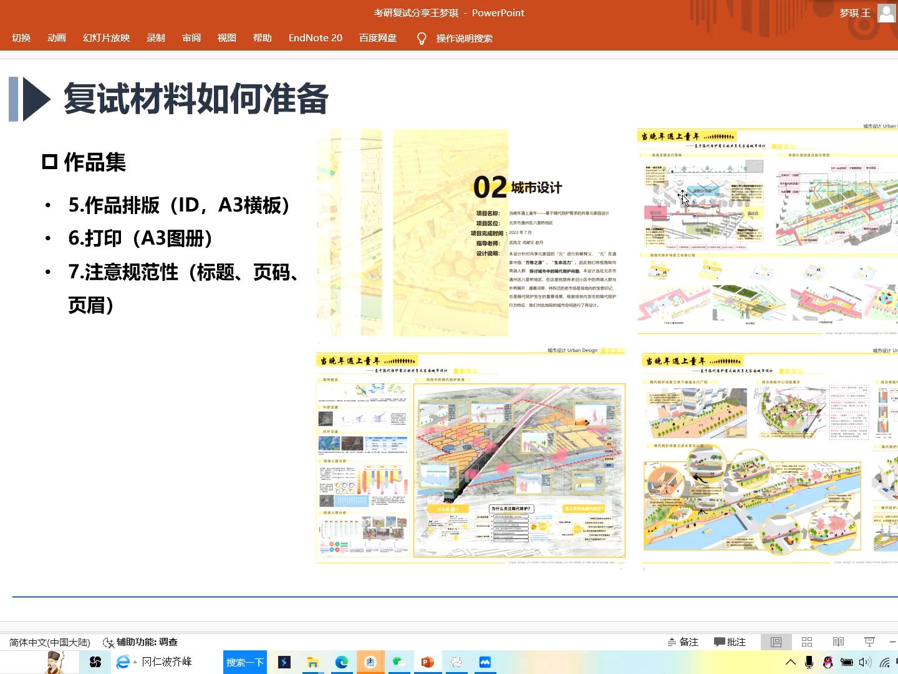Switch to Normal view icon

tap(776, 642)
